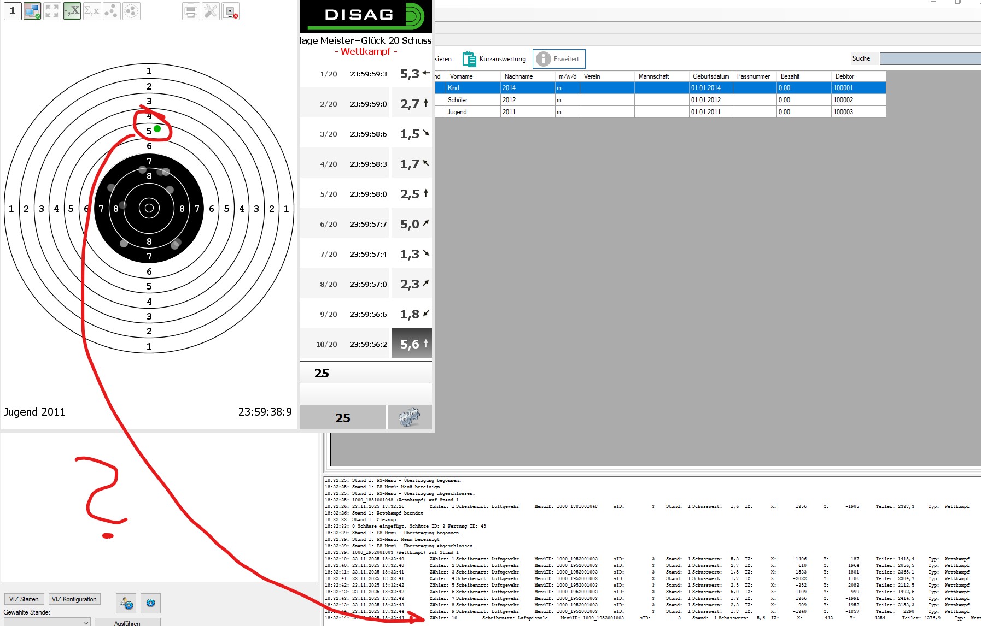The image size is (981, 626).
Task: Click the shooter settings gear icon
Action: 126,603
